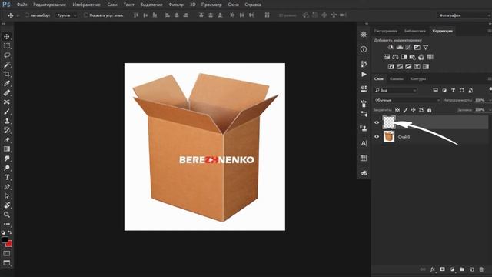Select the Clone Stamp tool
The width and height of the screenshot is (492, 277).
(x=7, y=122)
